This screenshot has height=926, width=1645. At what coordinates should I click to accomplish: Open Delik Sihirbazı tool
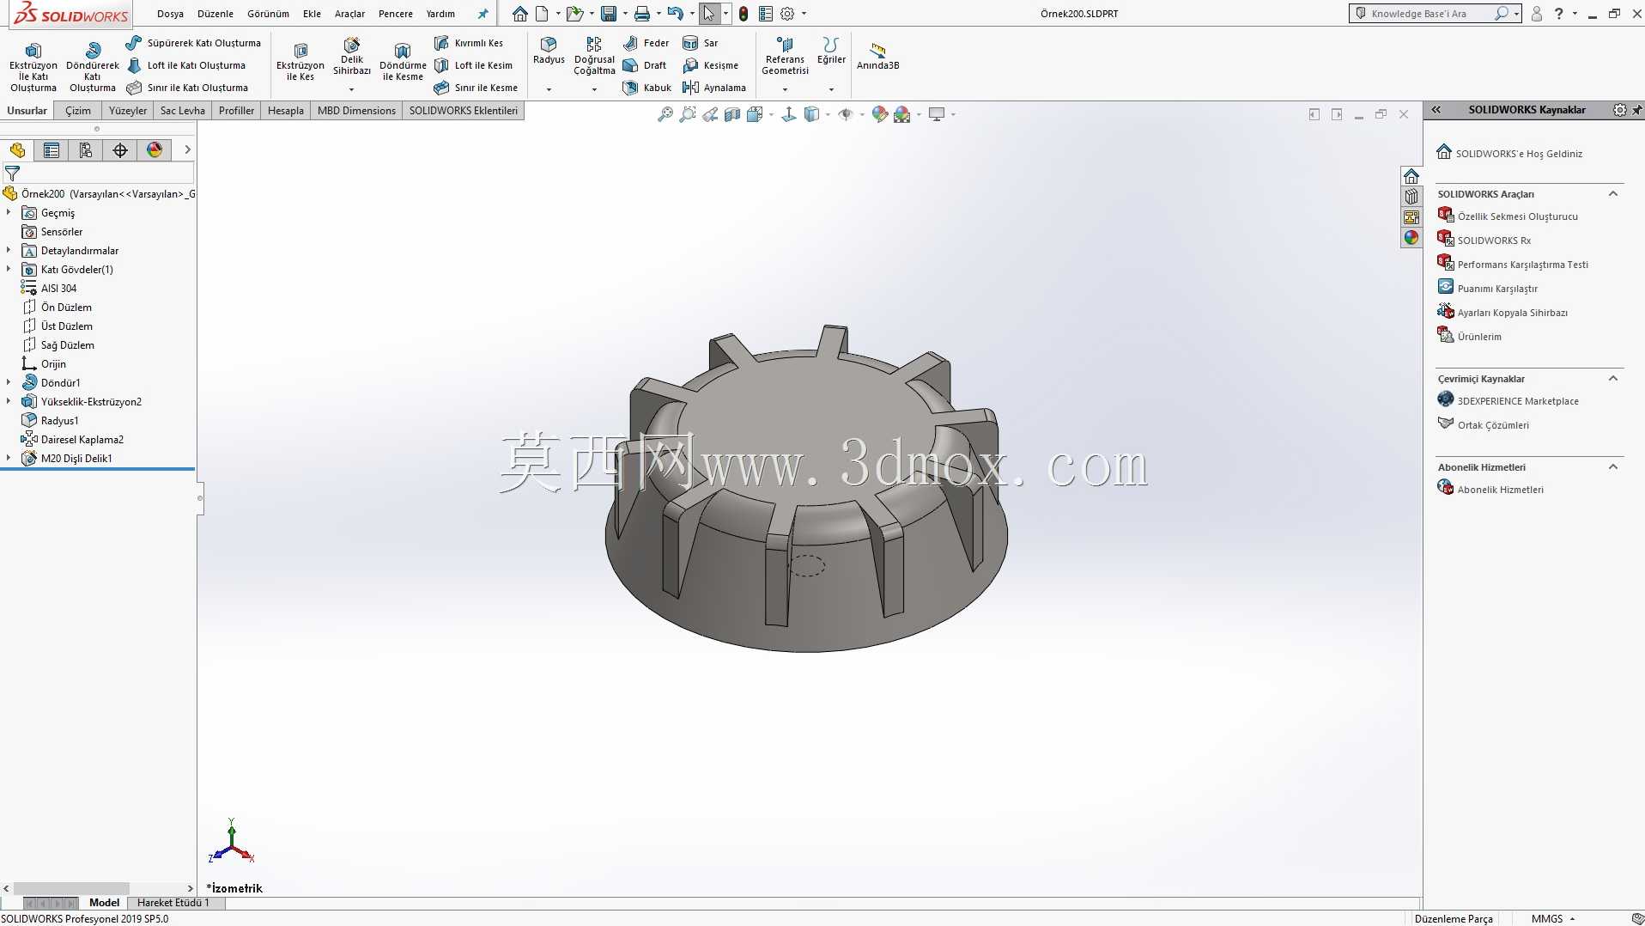point(352,58)
